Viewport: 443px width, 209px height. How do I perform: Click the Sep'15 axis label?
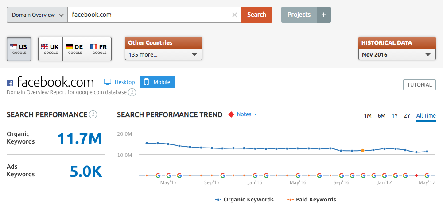(x=212, y=182)
